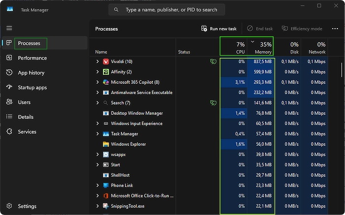Screen dimensions: 345x215
Task: Click the Startup apps gauge icon
Action: [x=9, y=87]
